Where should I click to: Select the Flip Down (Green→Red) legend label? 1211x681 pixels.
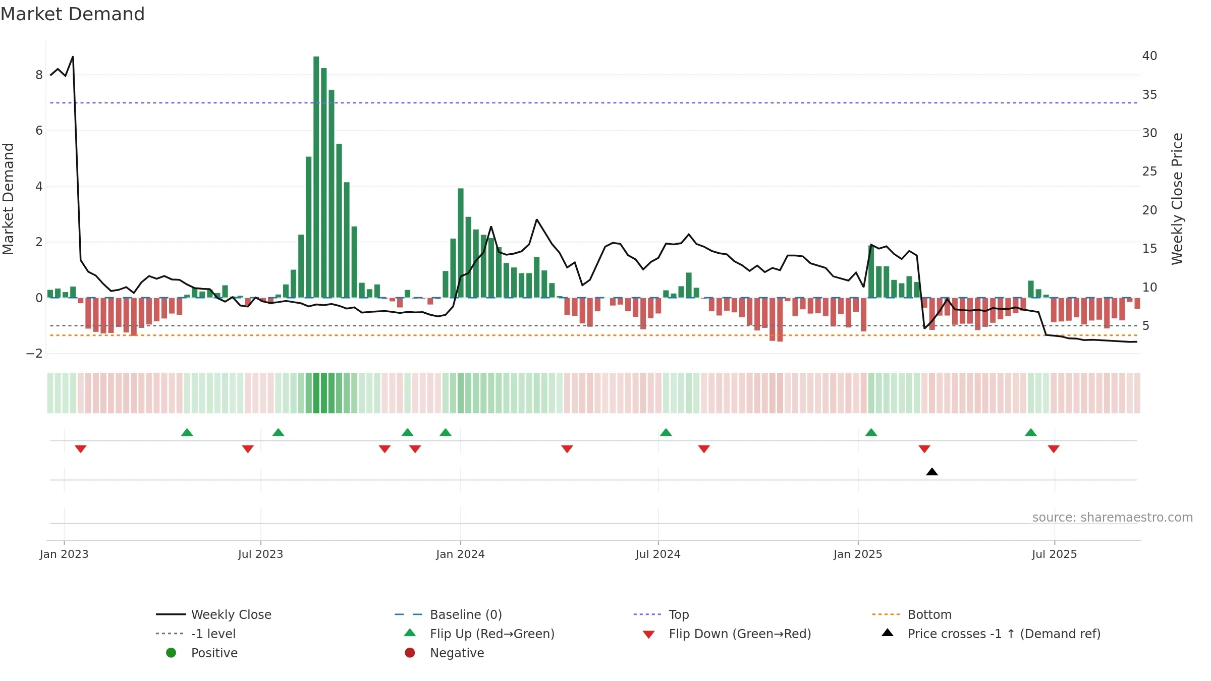pyautogui.click(x=740, y=634)
